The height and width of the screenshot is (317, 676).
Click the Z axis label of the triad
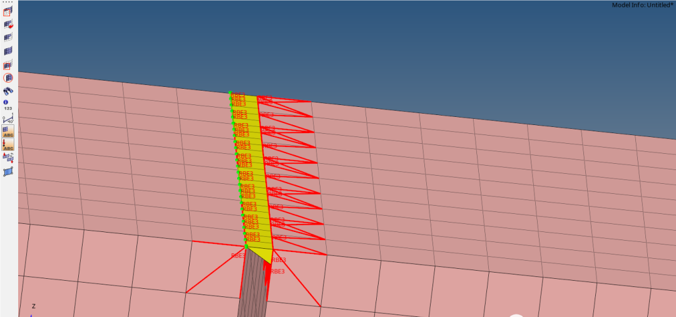pos(33,306)
